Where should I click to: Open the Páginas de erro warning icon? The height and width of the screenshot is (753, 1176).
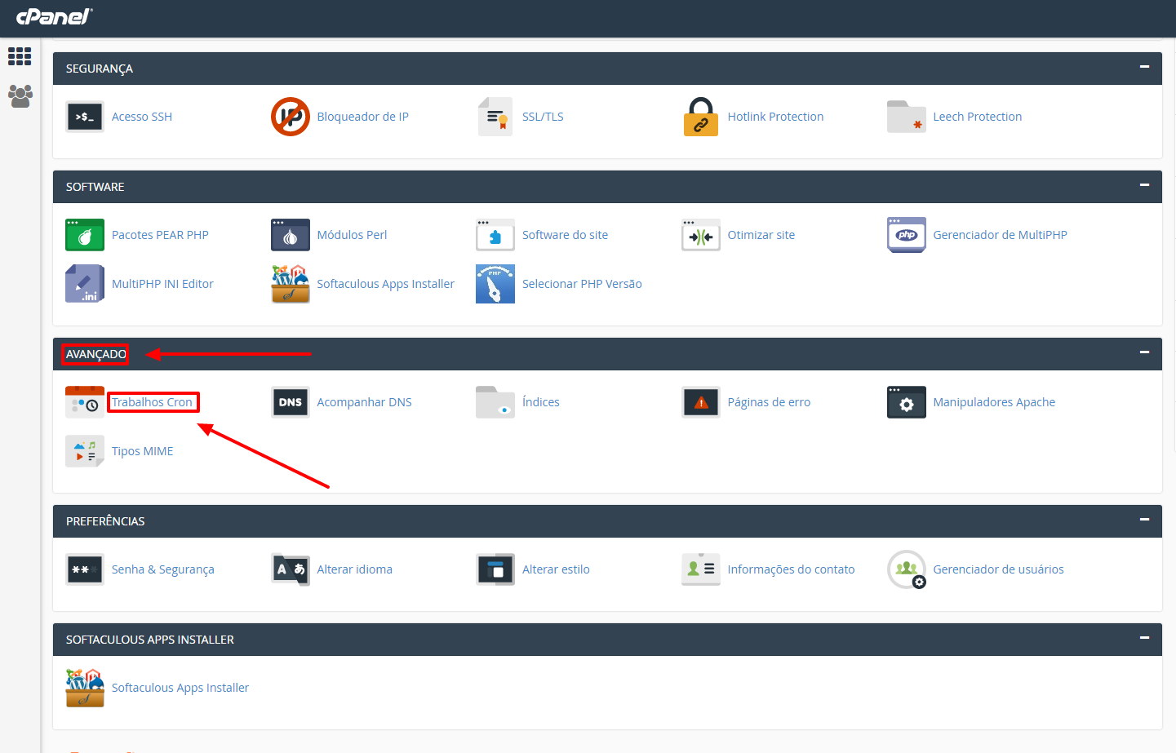coord(700,402)
